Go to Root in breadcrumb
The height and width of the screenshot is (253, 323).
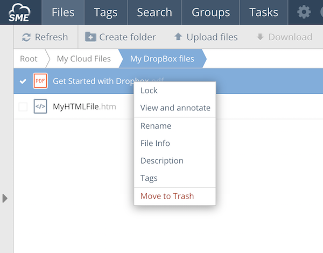pos(29,59)
